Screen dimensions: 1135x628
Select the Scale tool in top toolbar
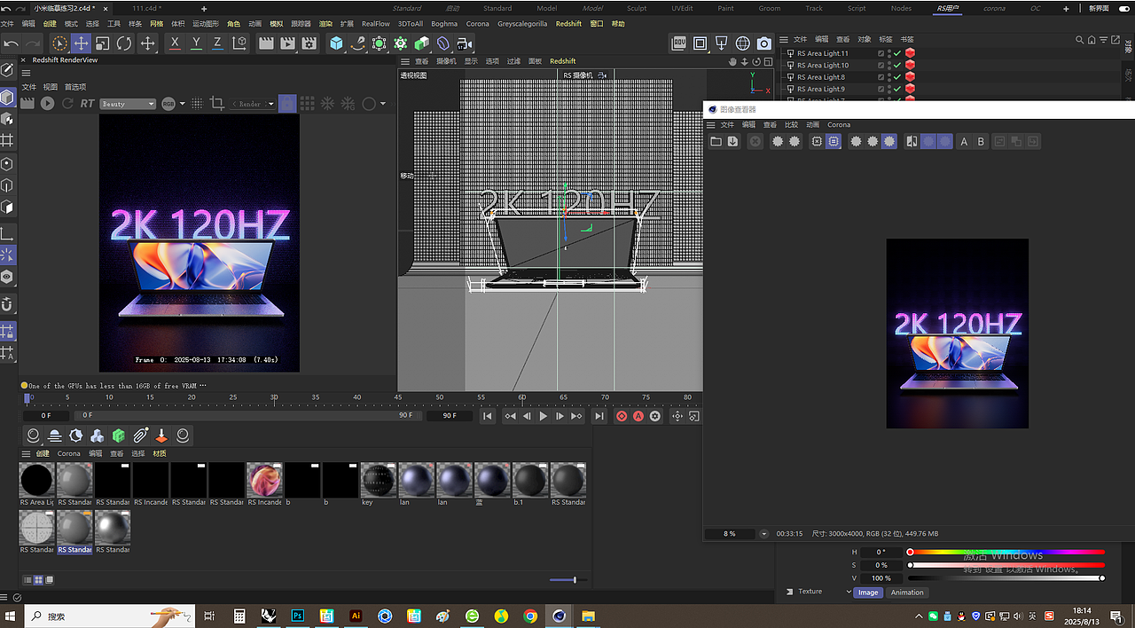[x=103, y=43]
